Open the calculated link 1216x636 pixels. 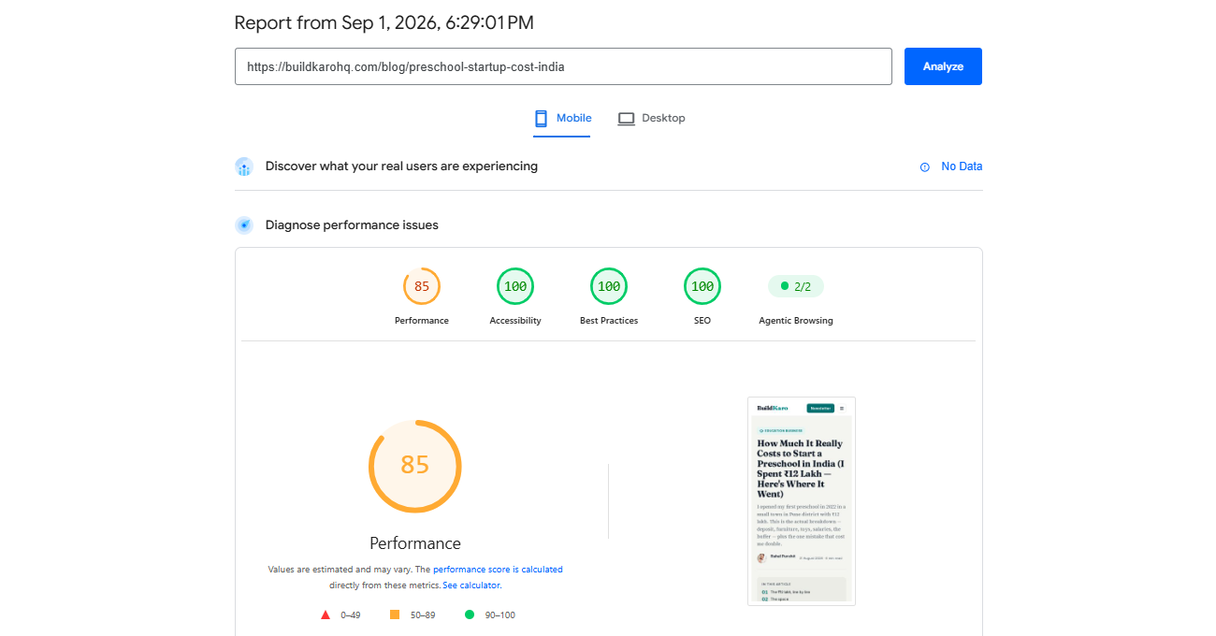point(542,569)
